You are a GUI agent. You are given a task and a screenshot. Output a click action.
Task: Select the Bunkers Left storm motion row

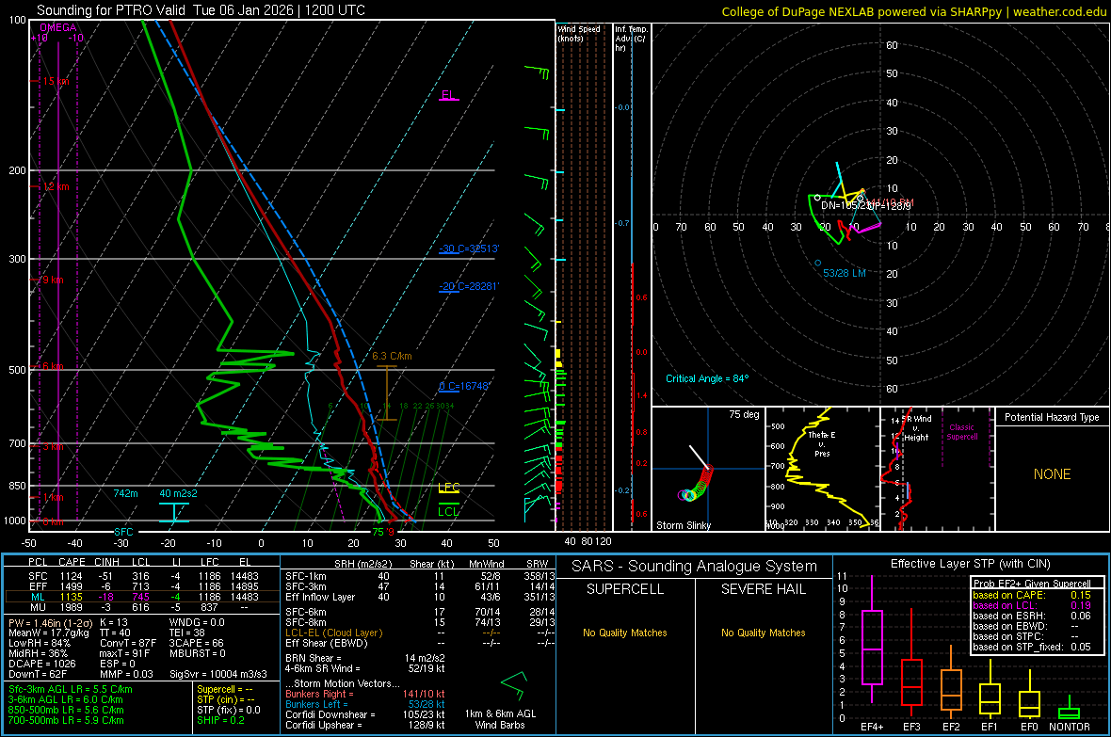[365, 704]
